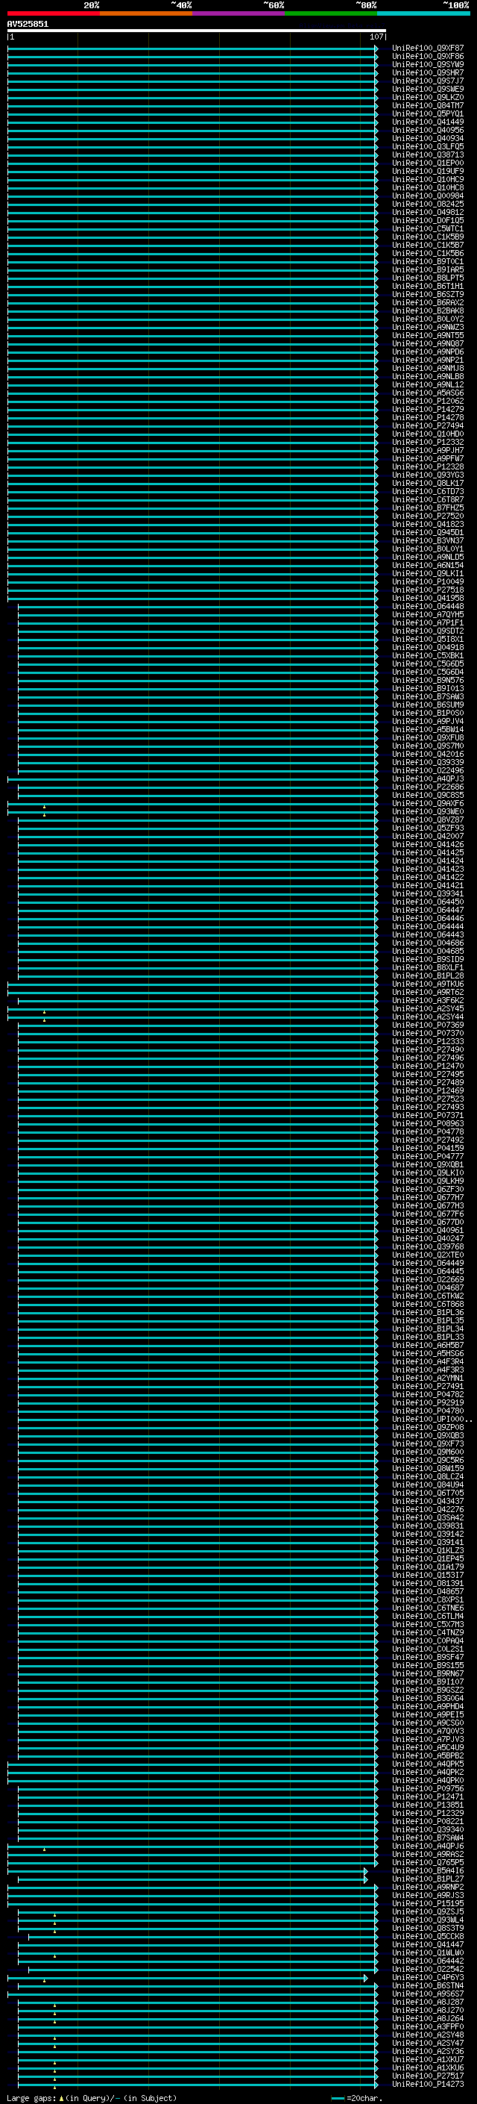
Task: Click hit label UniRef100_A6N154
Action: click(428, 565)
